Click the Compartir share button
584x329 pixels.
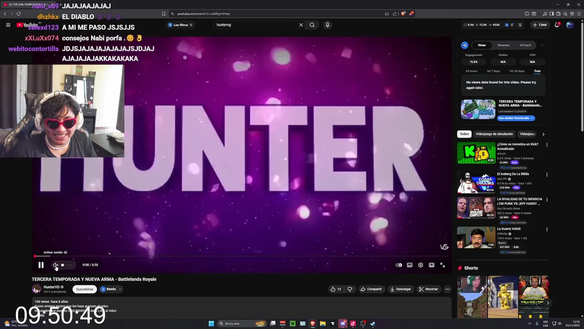(x=371, y=289)
